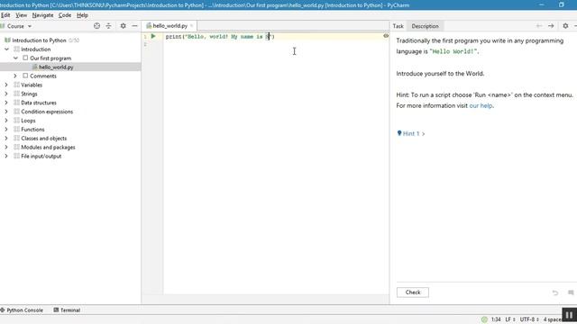Toggle the Comments task checkbox
The image size is (577, 324).
25,76
